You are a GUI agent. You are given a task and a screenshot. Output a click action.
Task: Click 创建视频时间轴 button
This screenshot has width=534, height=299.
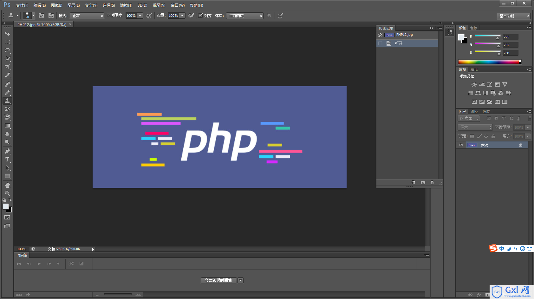coord(219,280)
